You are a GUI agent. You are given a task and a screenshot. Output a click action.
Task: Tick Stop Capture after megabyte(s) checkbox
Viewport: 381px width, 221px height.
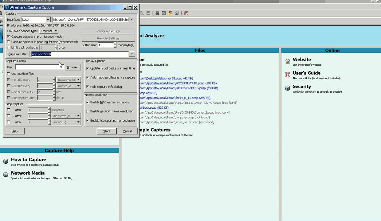point(9,116)
